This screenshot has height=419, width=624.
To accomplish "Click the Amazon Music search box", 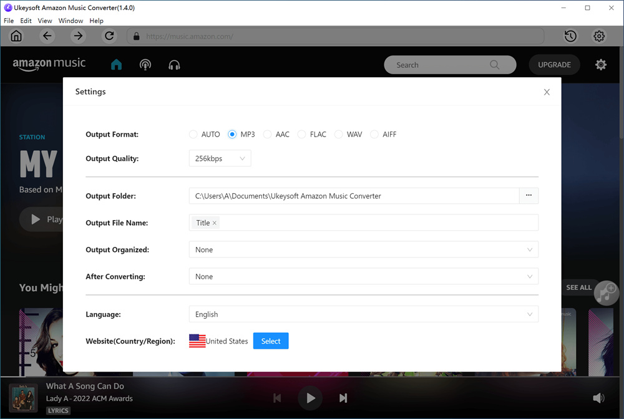I will pos(450,65).
